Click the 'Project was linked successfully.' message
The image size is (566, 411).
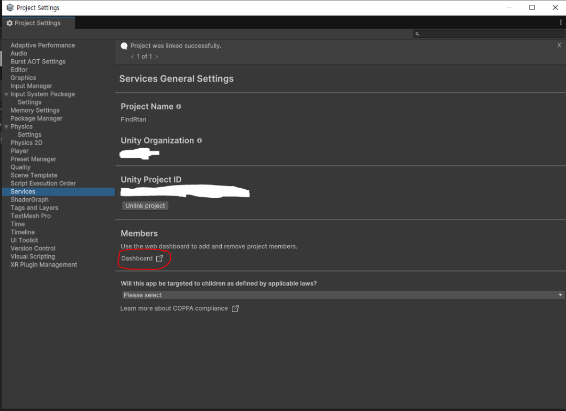[176, 46]
